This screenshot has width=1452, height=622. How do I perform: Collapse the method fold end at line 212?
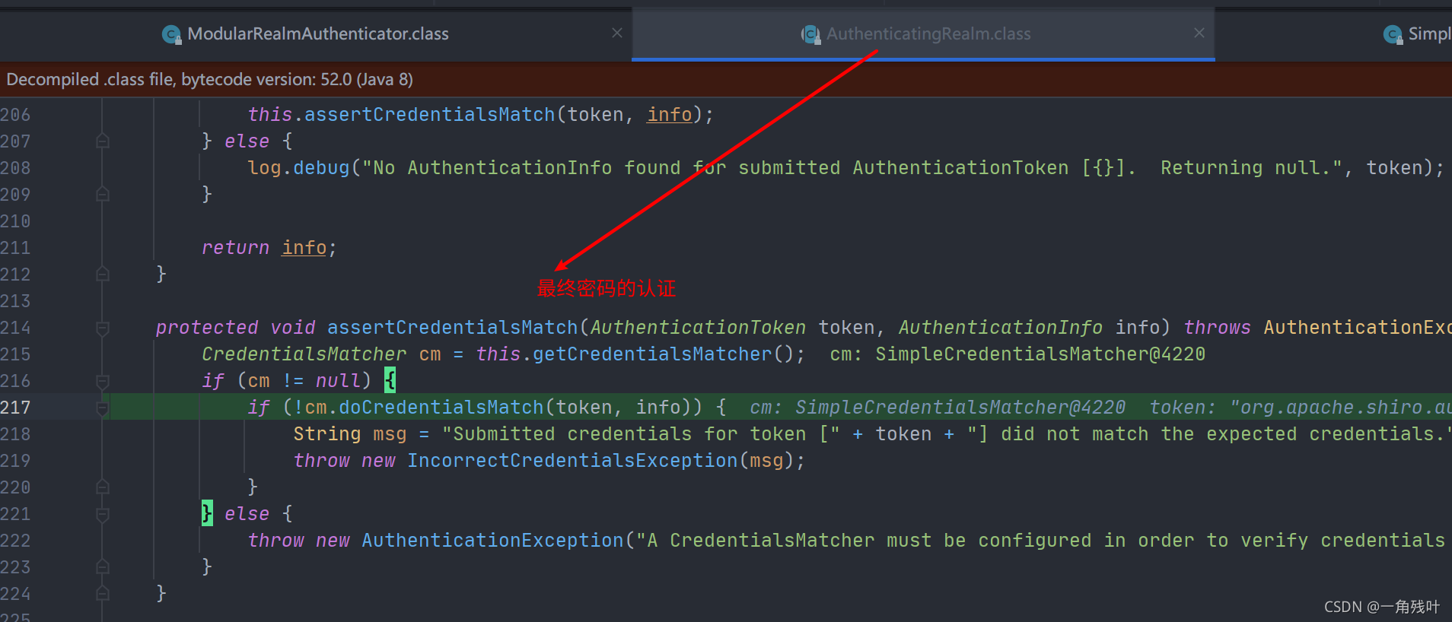coord(103,274)
